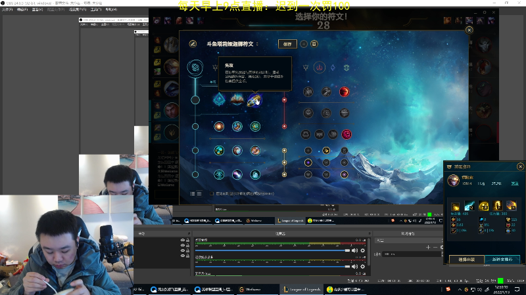Click the minus button in scene transitions panel

click(x=435, y=247)
